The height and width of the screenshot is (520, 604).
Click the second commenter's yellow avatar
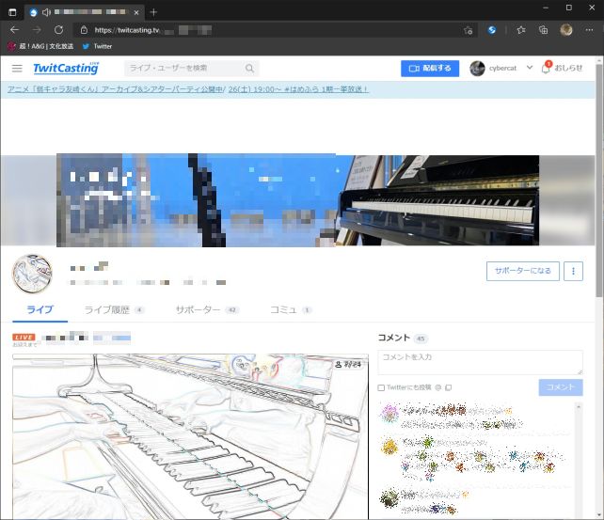[x=389, y=447]
